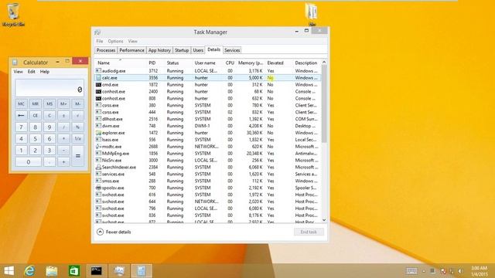Open the Windows Store taskbar icon
This screenshot has height=278, width=495.
(74, 271)
